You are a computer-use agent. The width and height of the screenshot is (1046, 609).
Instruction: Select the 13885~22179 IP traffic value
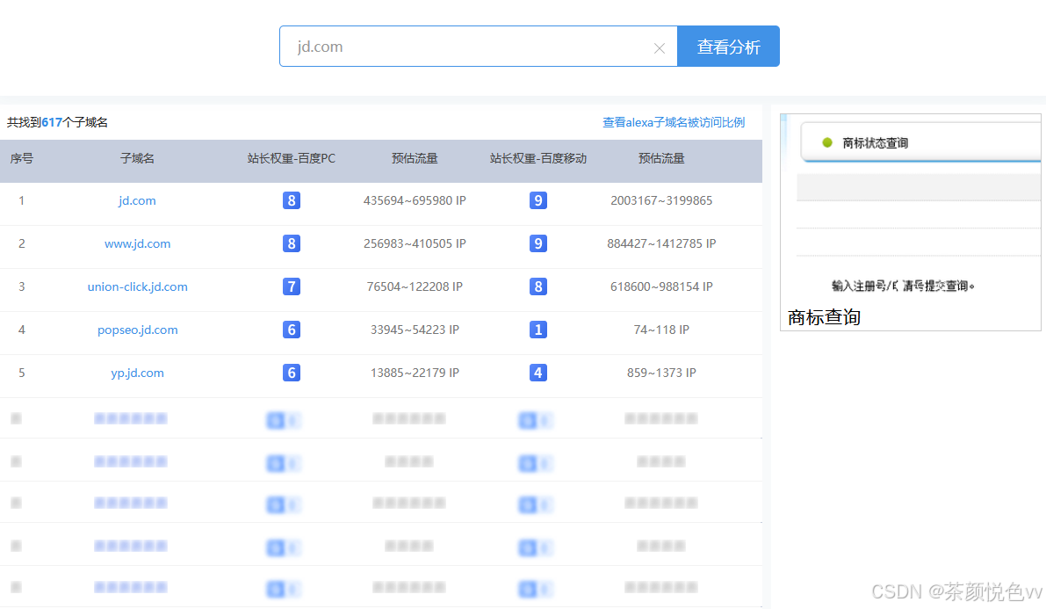coord(415,373)
